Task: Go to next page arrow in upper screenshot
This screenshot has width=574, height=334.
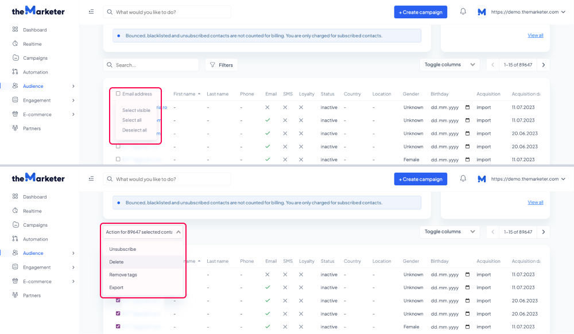Action: (x=543, y=65)
